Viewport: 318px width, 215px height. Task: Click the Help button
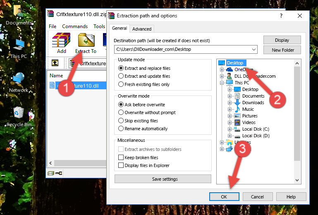click(291, 196)
